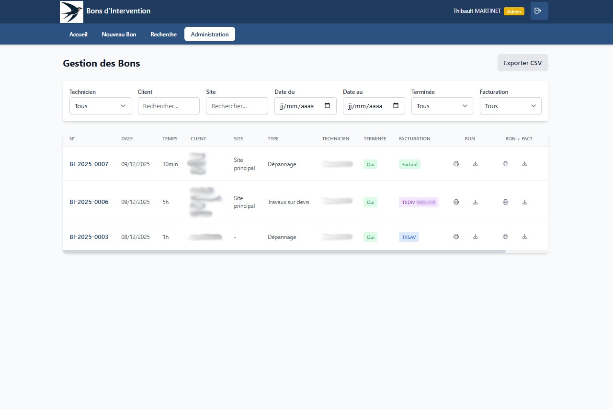
Task: Expand the Technicien filter dropdown
Action: (x=100, y=106)
